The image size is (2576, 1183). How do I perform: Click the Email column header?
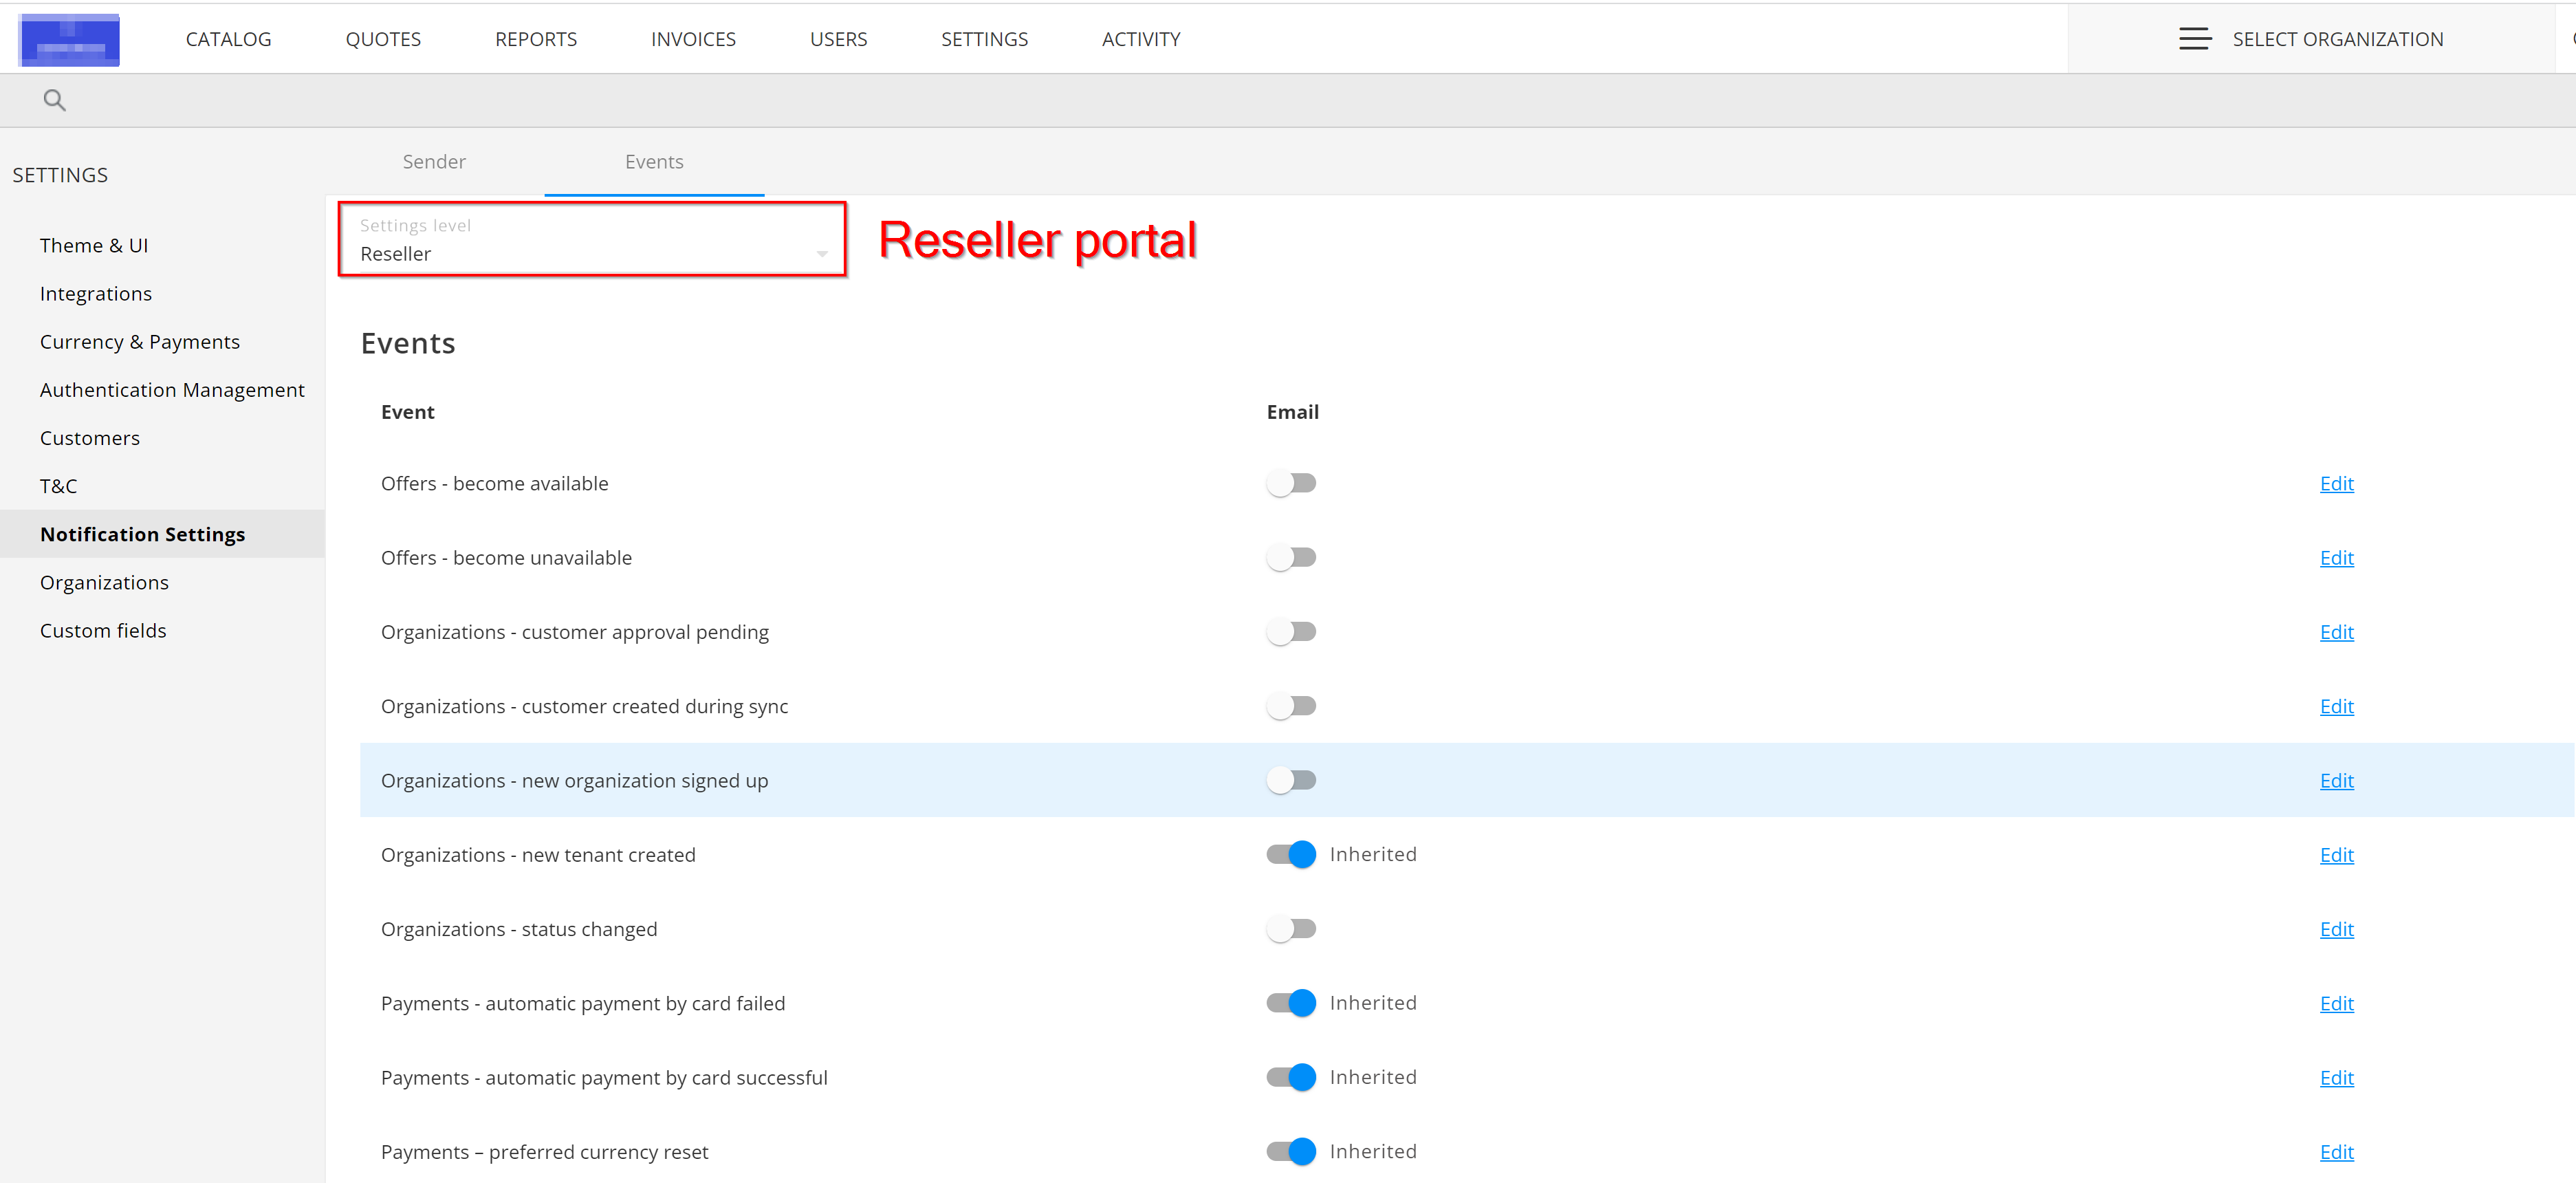point(1292,412)
